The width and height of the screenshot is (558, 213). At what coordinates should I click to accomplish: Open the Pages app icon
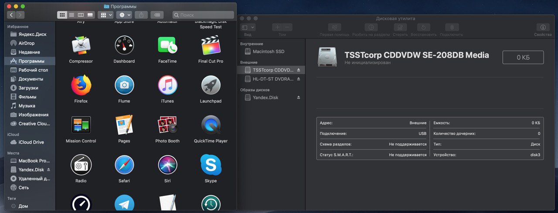[124, 125]
